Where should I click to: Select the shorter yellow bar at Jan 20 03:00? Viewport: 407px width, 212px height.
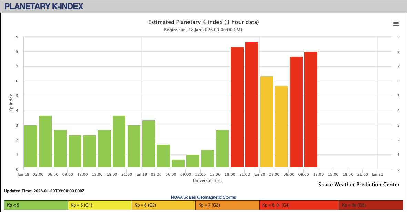pos(281,127)
